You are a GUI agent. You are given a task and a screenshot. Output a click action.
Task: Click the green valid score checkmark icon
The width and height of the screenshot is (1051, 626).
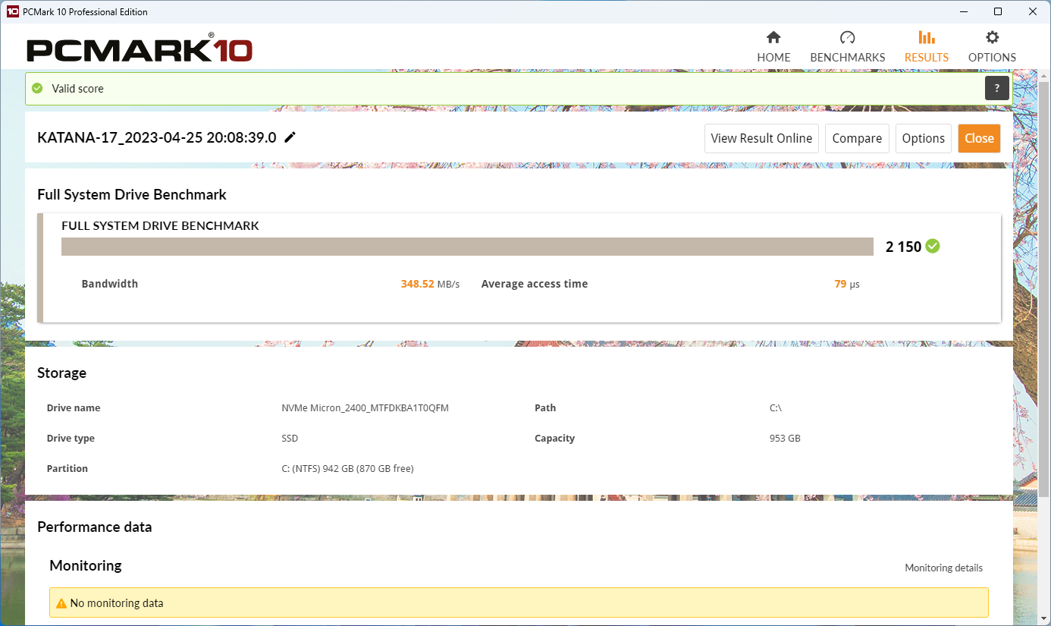pos(37,88)
